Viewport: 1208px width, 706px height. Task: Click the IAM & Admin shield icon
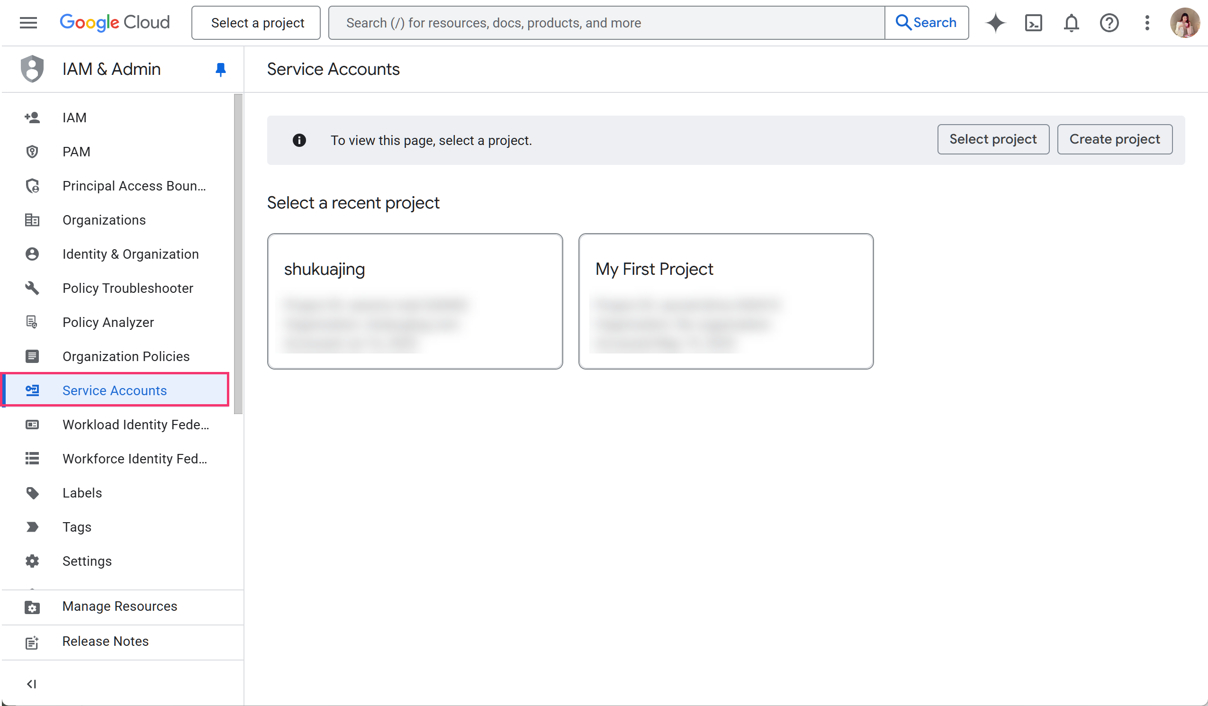coord(32,69)
